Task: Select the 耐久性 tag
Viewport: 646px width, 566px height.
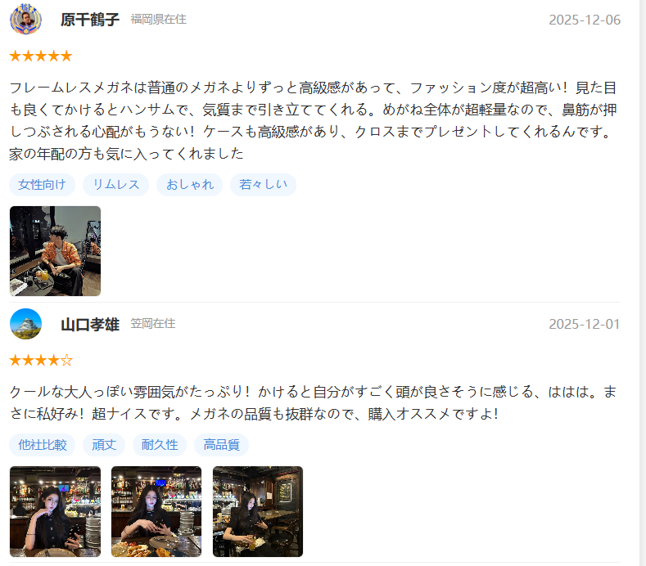Action: tap(160, 445)
